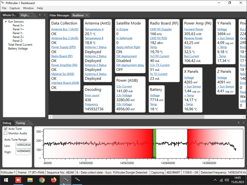Switch to the Fitter Messages tab
Screen dimensions: 247x185
point(59,15)
